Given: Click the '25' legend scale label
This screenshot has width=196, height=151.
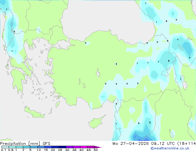Looking at the screenshot, I should tap(60, 150).
